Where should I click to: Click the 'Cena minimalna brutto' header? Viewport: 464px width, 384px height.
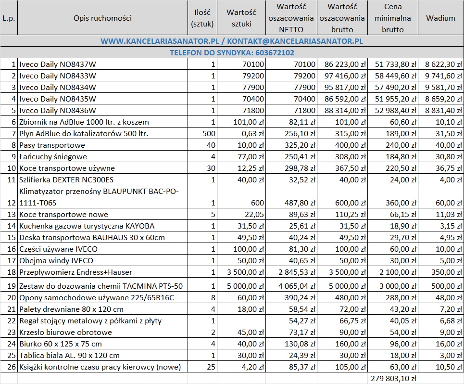pyautogui.click(x=393, y=18)
